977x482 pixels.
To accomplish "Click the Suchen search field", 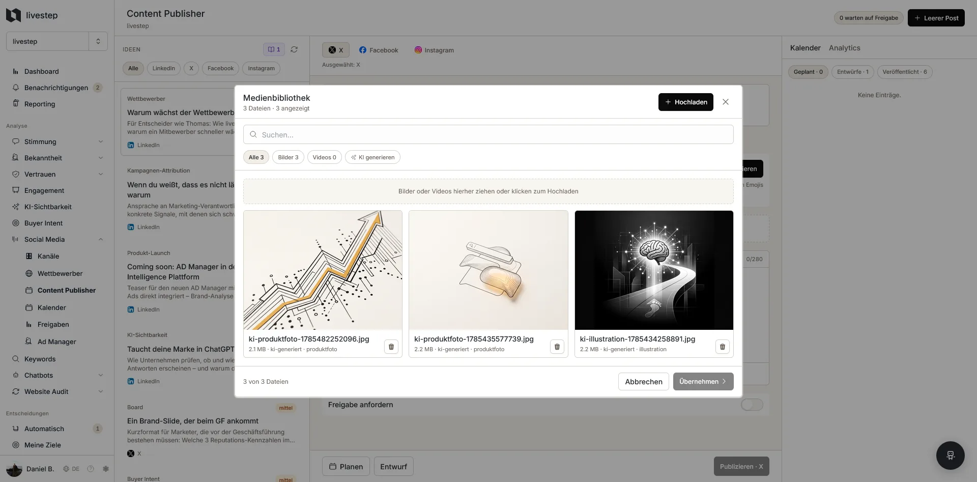I will click(489, 134).
